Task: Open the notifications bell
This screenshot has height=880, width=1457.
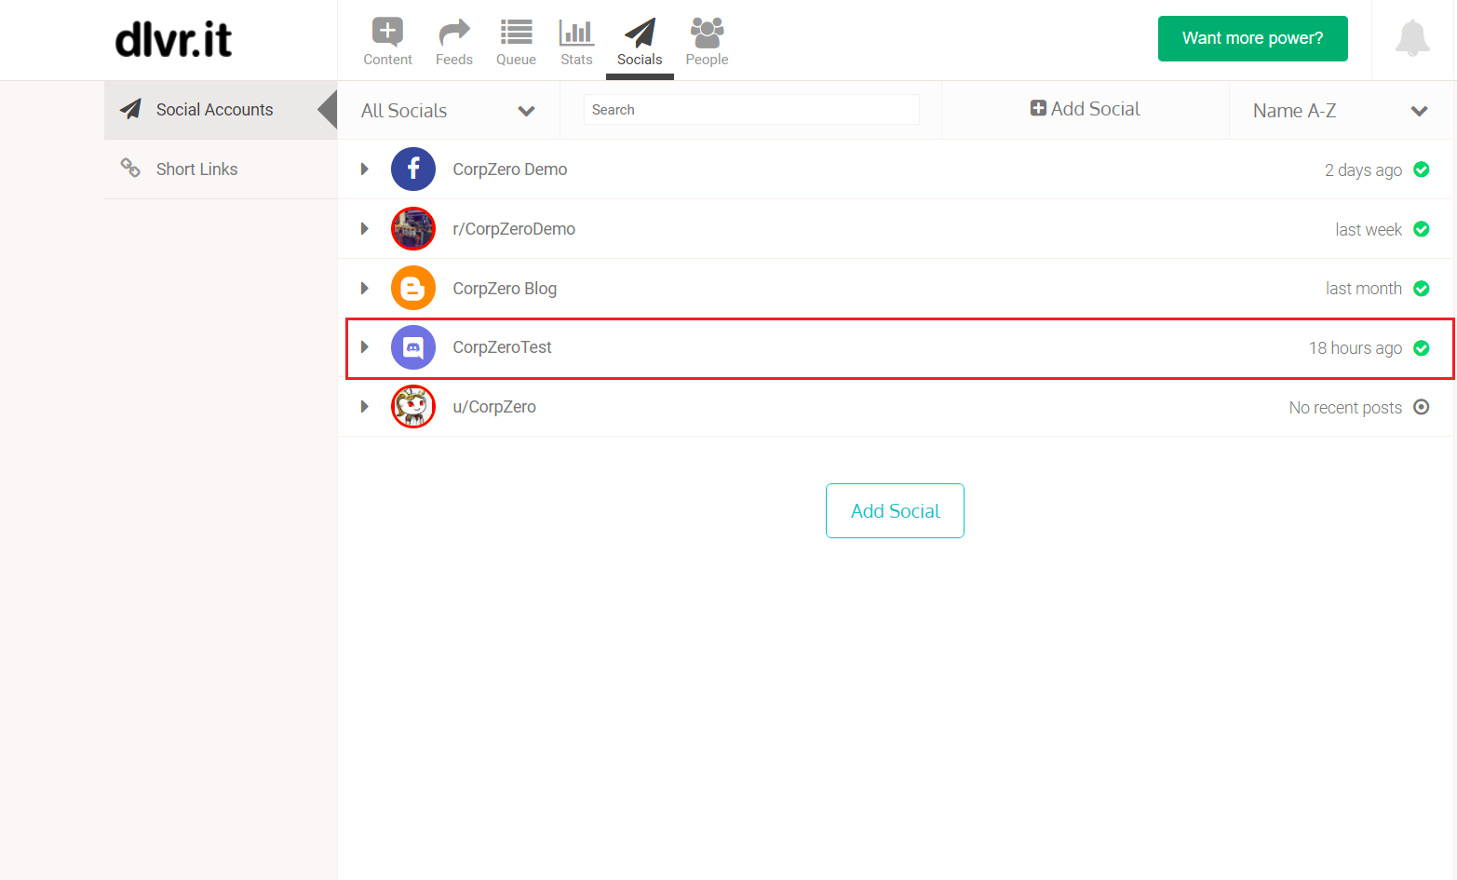Action: (1411, 38)
